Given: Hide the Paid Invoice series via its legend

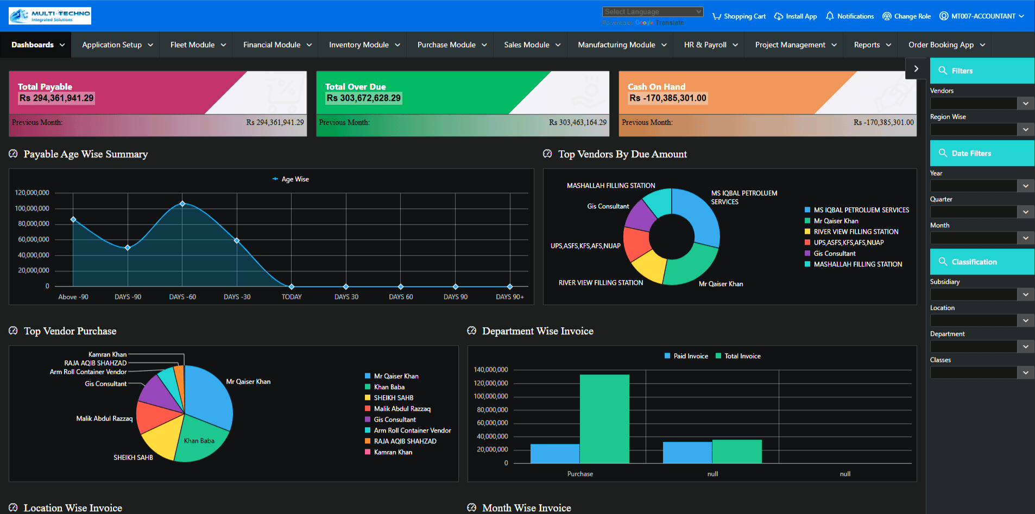Looking at the screenshot, I should [686, 356].
